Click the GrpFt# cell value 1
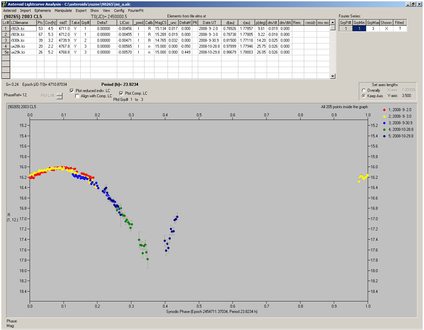Viewport: 424px width, 330px height. (x=346, y=29)
